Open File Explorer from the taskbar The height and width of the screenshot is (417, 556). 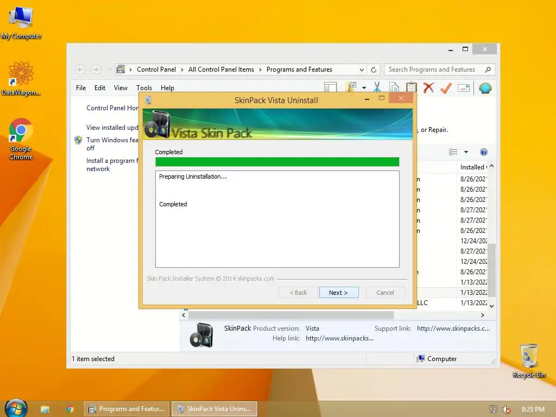pyautogui.click(x=45, y=409)
